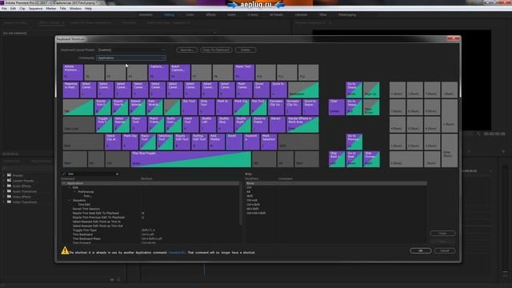Viewport: 512px width, 288px height.
Task: Click the Shuttle Right key
Action: pyautogui.click(x=242, y=125)
